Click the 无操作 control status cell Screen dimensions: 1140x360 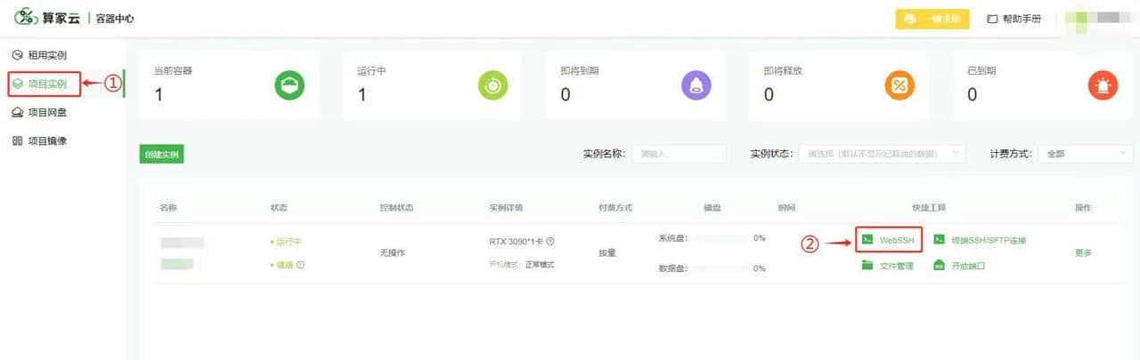(392, 253)
